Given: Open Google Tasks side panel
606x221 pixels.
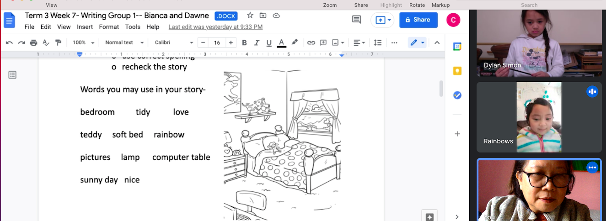Looking at the screenshot, I should coord(457,95).
